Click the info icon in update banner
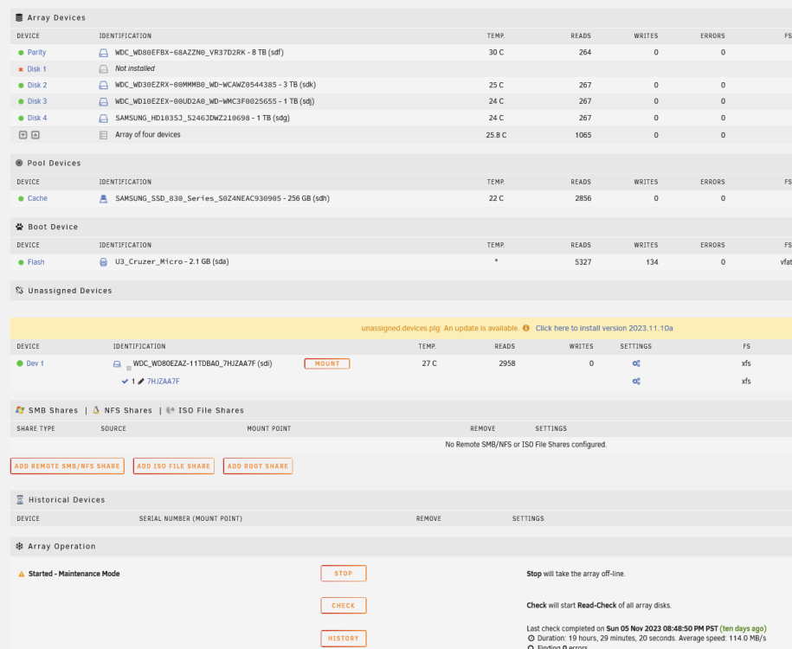792x649 pixels. [x=525, y=328]
